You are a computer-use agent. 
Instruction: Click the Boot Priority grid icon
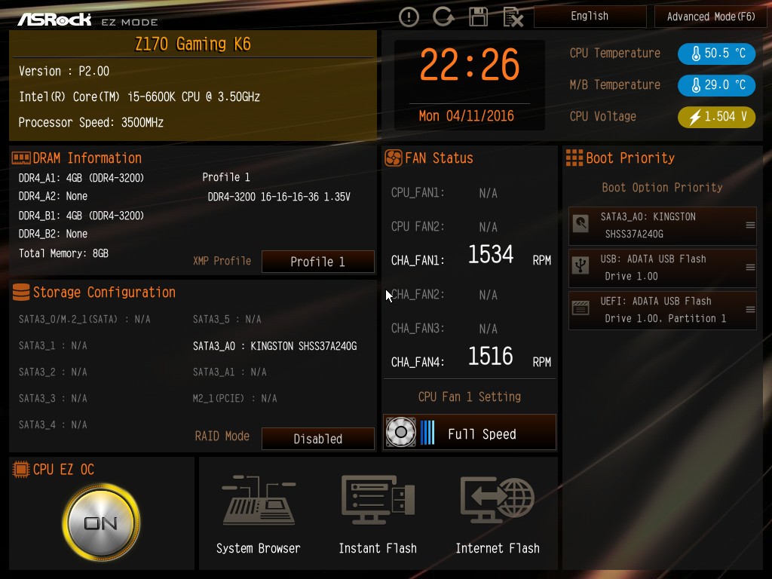tap(574, 158)
